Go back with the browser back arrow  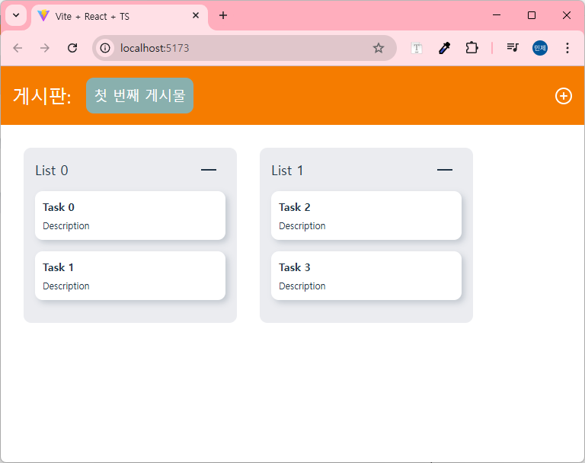coord(18,48)
